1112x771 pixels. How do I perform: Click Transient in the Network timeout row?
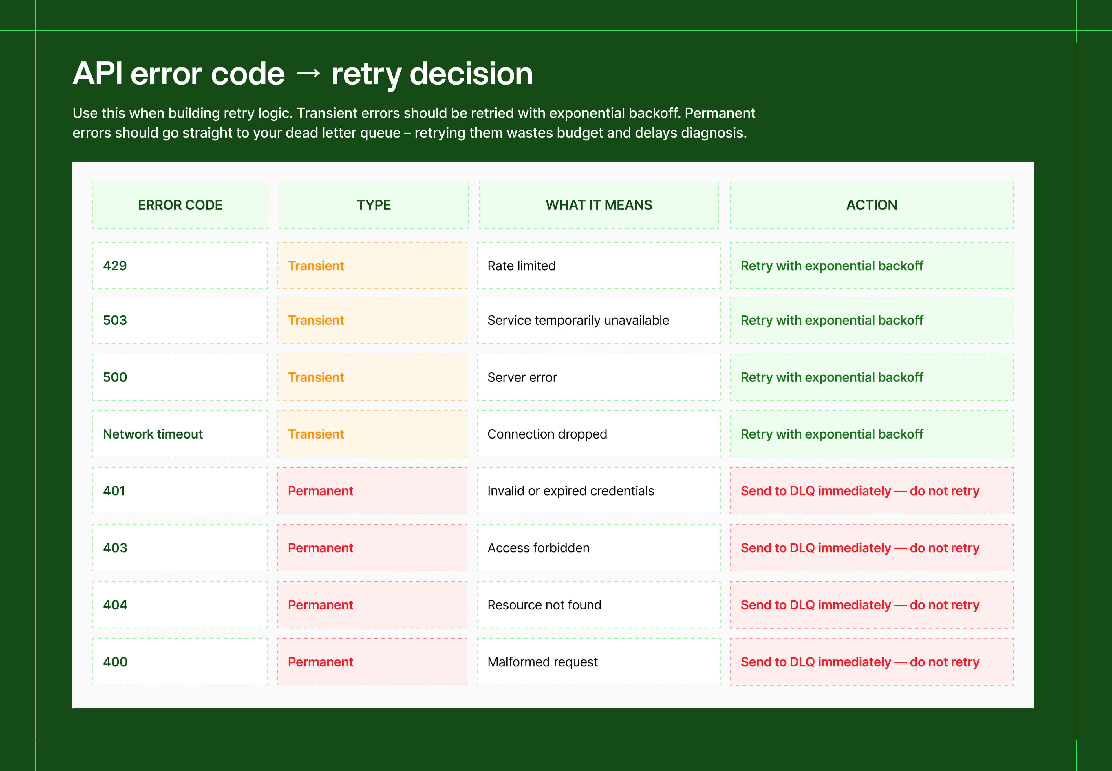(372, 434)
